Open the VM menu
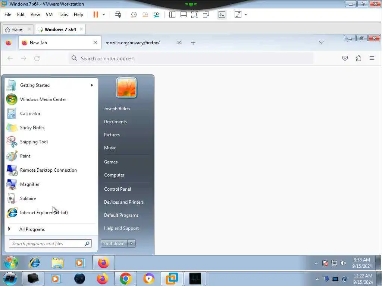This screenshot has width=382, height=286. pyautogui.click(x=49, y=15)
